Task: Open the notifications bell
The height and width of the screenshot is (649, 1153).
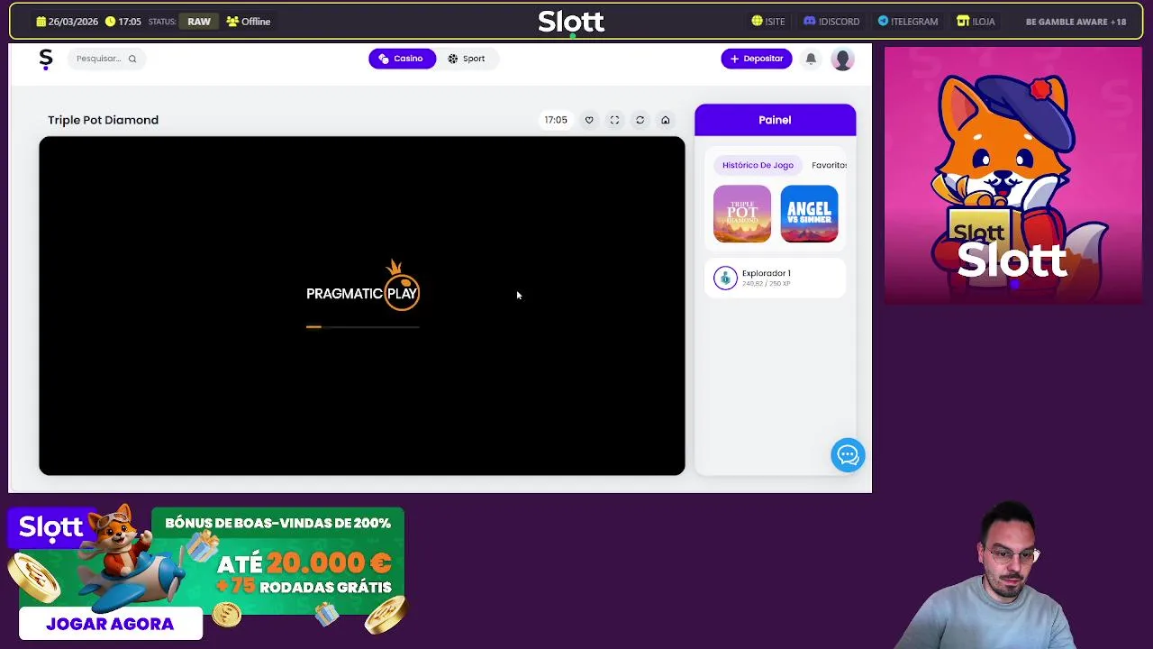Action: click(x=811, y=59)
